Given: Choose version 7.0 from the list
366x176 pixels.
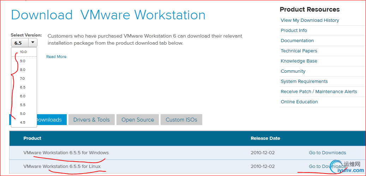Looking at the screenshot, I should coord(22,79).
